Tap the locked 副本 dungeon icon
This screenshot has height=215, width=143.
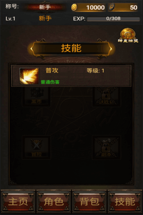(107, 147)
